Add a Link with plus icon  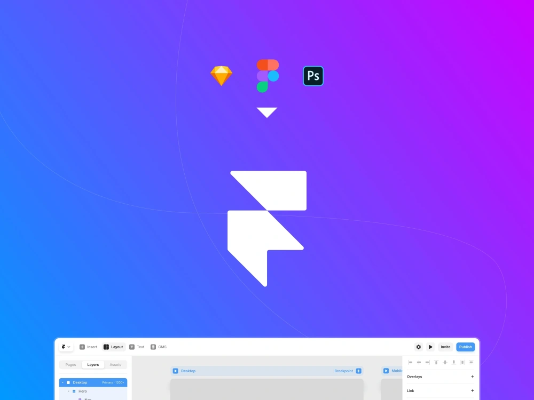473,390
